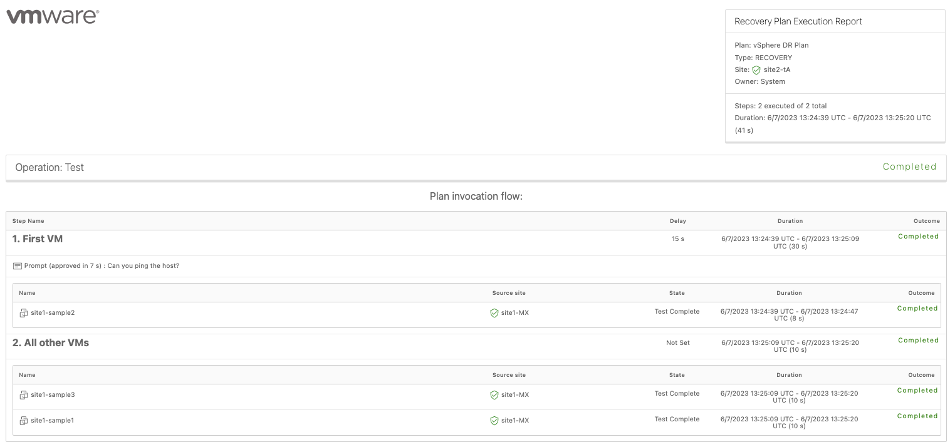
Task: Click the VM icon beside site1-sample3
Action: [x=24, y=395]
